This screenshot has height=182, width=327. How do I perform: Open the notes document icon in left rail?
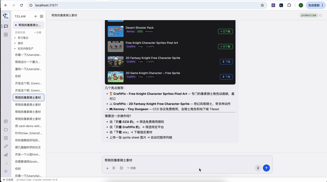point(6,121)
